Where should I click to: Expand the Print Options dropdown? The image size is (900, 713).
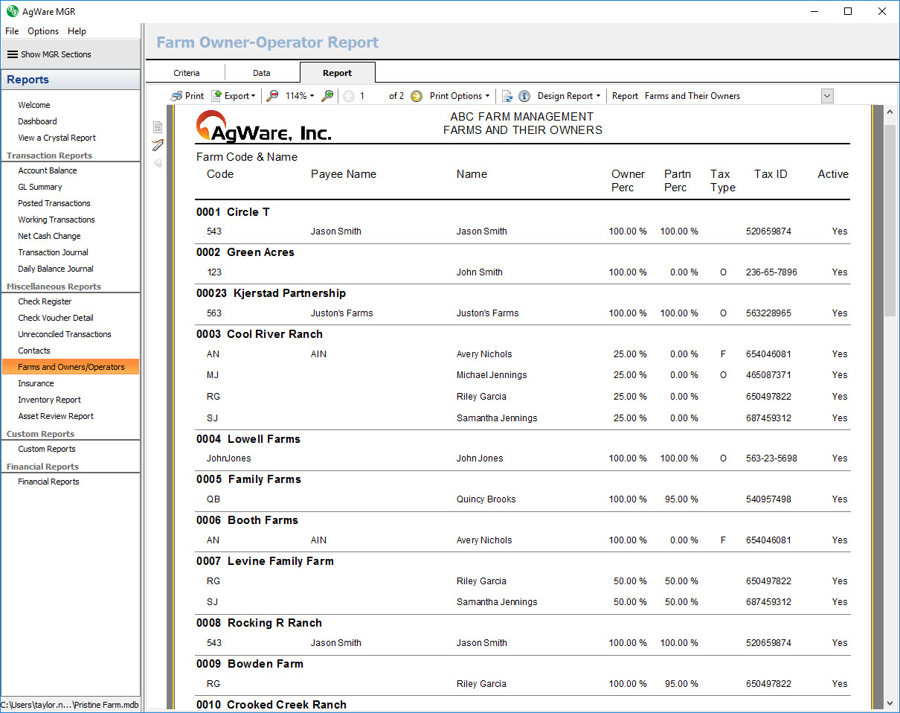pyautogui.click(x=460, y=96)
